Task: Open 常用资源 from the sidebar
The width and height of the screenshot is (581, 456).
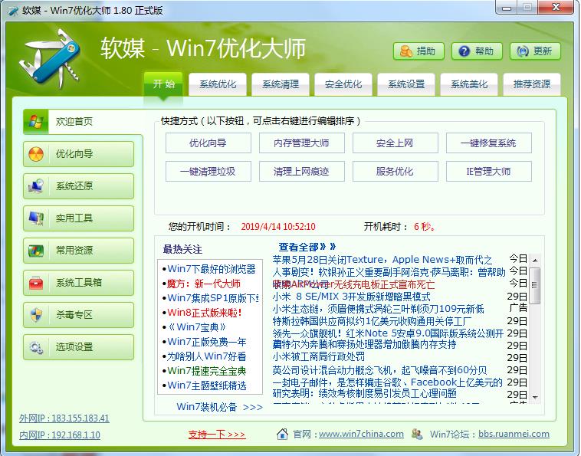Action: pyautogui.click(x=78, y=251)
